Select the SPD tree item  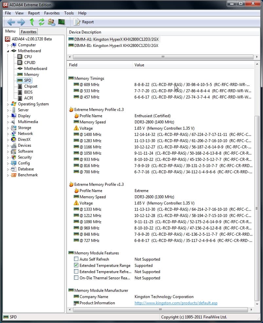click(28, 80)
